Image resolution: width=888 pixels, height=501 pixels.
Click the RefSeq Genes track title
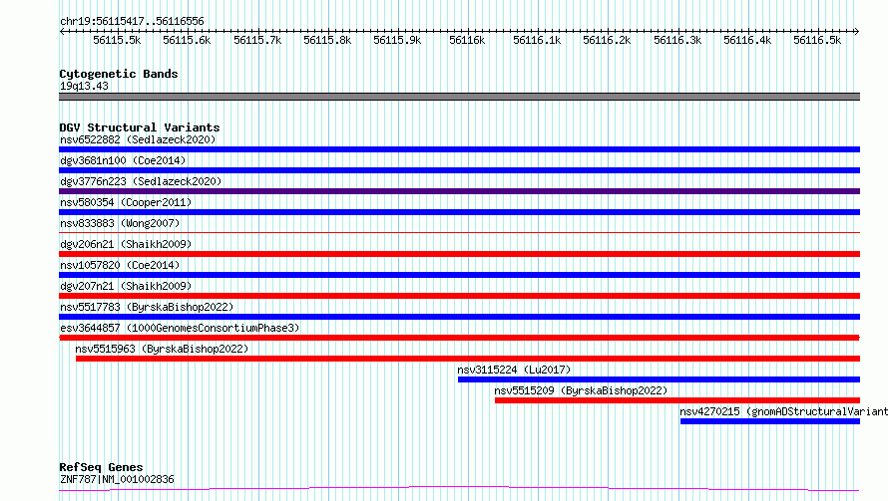pyautogui.click(x=101, y=467)
